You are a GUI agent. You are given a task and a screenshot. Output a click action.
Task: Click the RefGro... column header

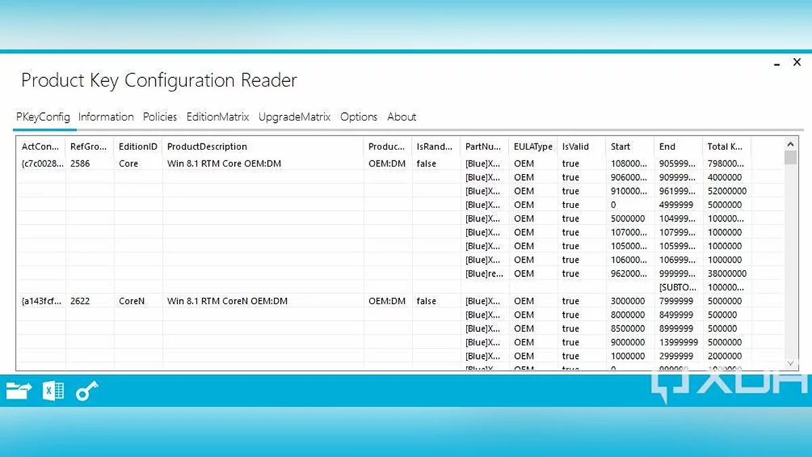coord(90,146)
